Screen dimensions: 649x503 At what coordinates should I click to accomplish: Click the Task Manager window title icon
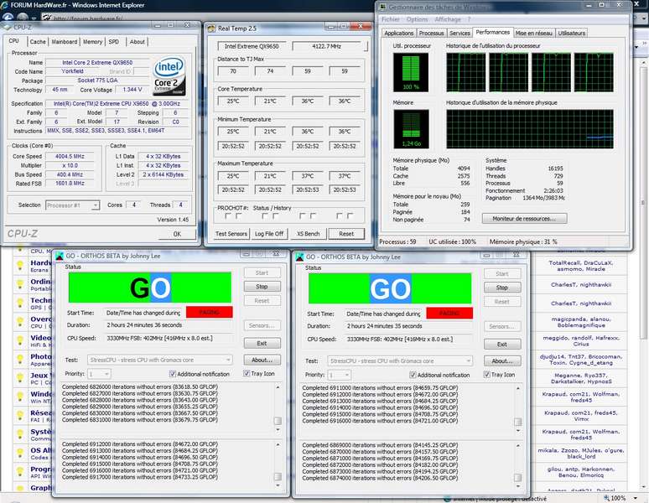pyautogui.click(x=383, y=7)
